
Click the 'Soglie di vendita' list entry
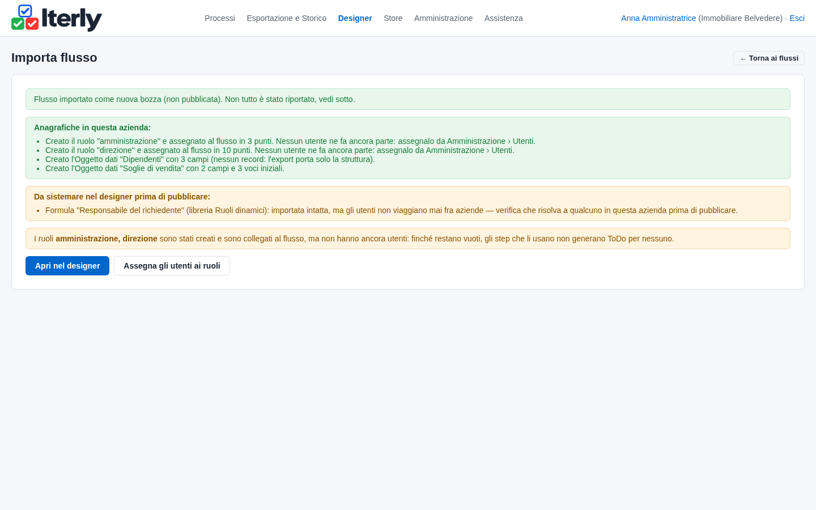point(165,168)
